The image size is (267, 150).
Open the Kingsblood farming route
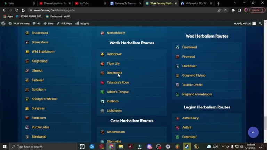[x=40, y=61]
